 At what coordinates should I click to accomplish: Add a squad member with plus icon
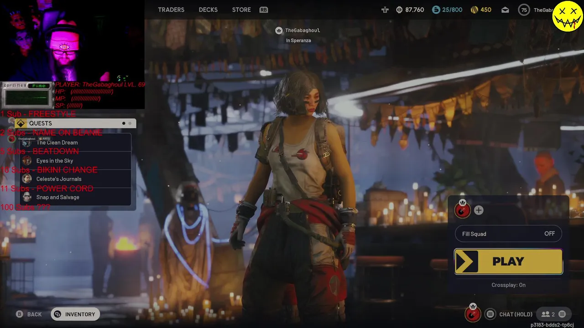point(479,210)
